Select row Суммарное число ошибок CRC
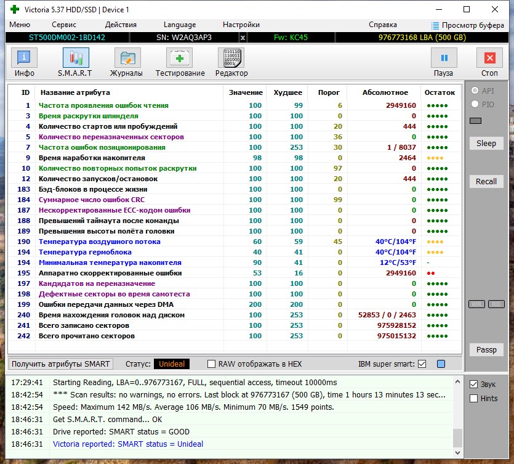514x464 pixels. point(235,200)
